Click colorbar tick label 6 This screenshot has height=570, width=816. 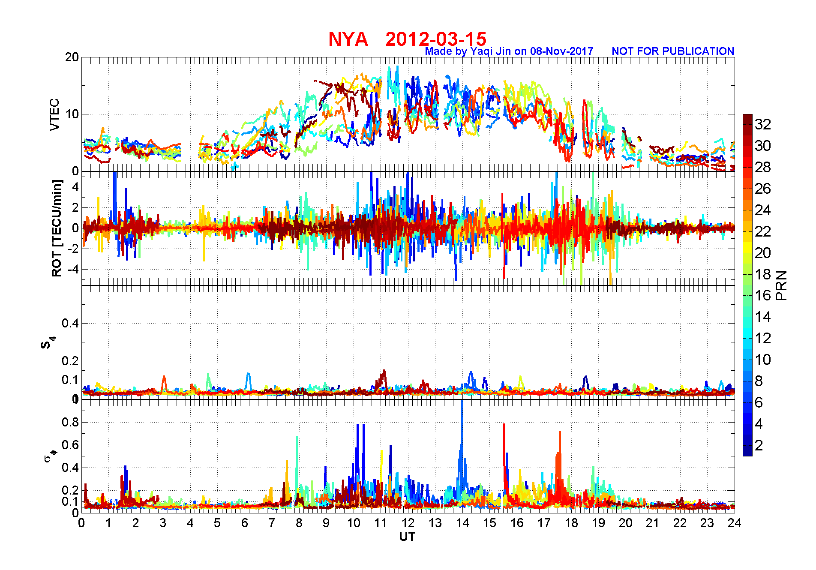coord(759,402)
